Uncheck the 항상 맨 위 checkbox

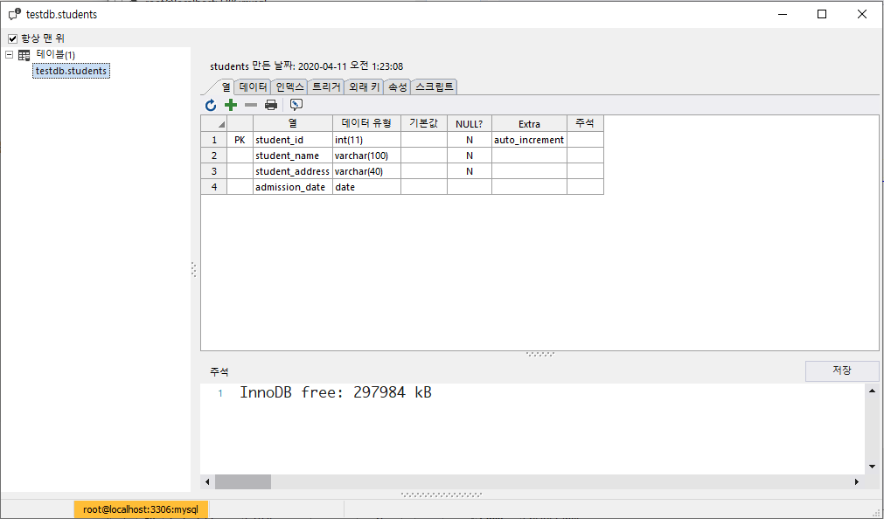pos(12,39)
